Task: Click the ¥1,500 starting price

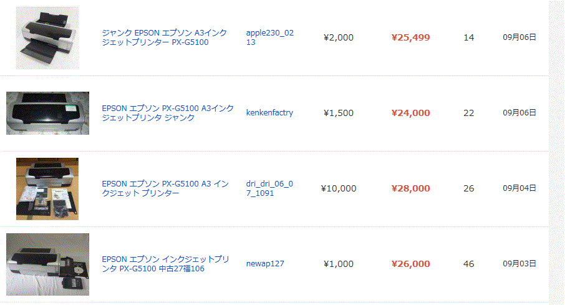Action: click(339, 113)
